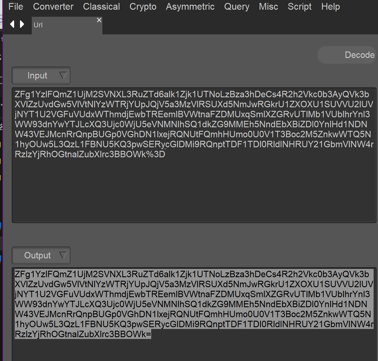The width and height of the screenshot is (378, 361).
Task: Open the Query menu
Action: [x=237, y=6]
